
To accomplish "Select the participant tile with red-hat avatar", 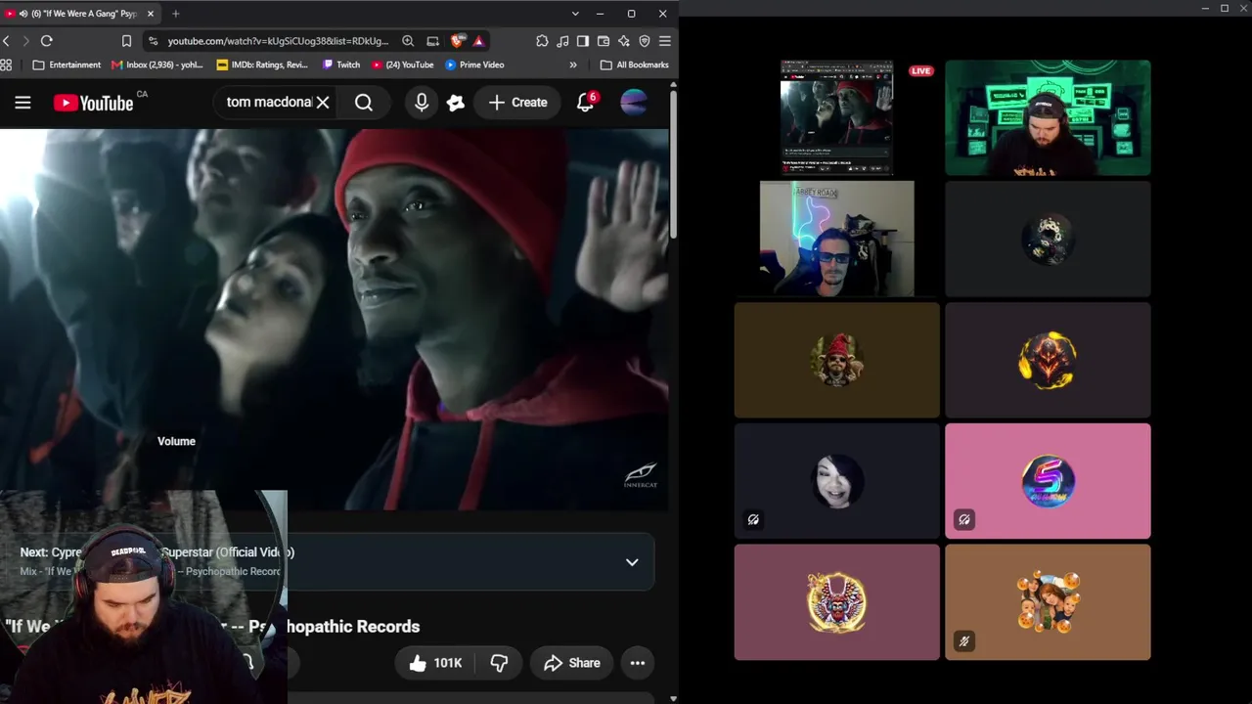I will tap(837, 360).
